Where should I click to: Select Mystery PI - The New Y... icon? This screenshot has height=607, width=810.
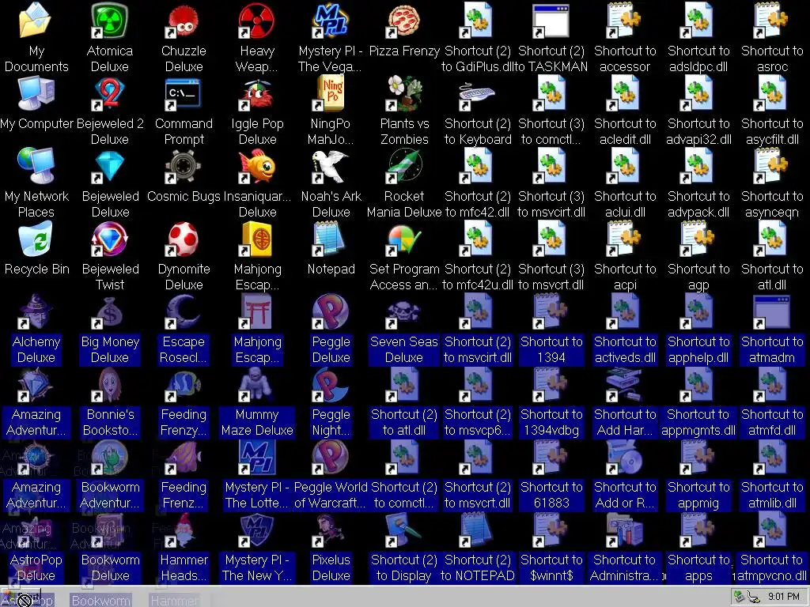pyautogui.click(x=257, y=530)
